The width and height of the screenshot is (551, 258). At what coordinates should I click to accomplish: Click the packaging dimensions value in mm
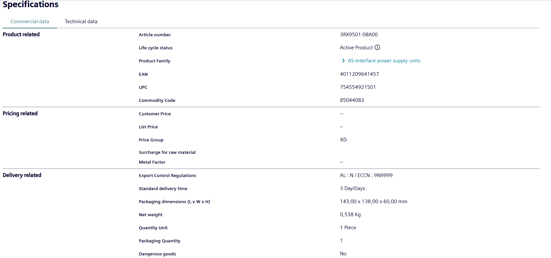[x=373, y=202]
